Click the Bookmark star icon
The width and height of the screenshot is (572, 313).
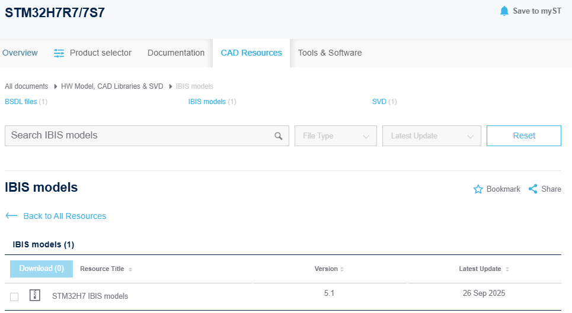(478, 189)
